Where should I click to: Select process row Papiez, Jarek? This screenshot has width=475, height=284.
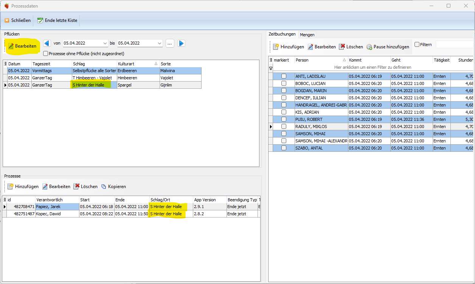[x=130, y=207]
